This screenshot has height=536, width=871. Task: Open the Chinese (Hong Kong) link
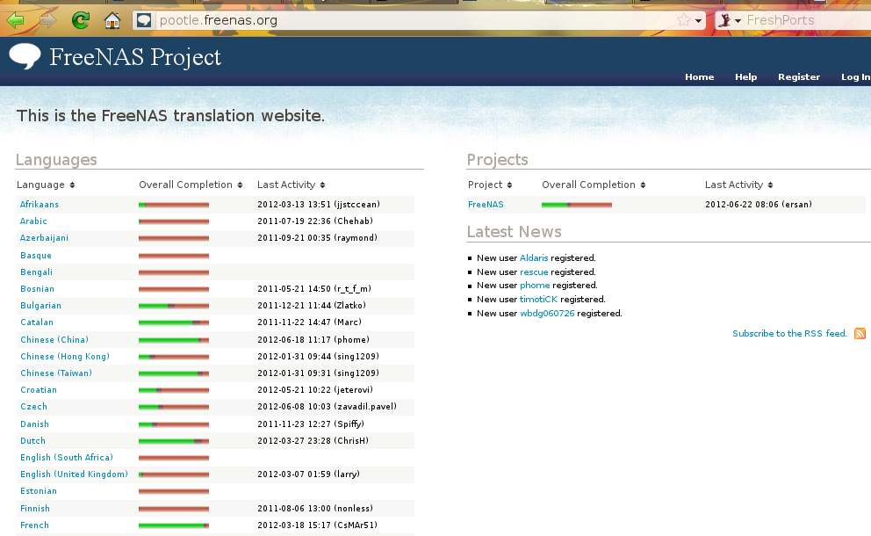(x=65, y=357)
